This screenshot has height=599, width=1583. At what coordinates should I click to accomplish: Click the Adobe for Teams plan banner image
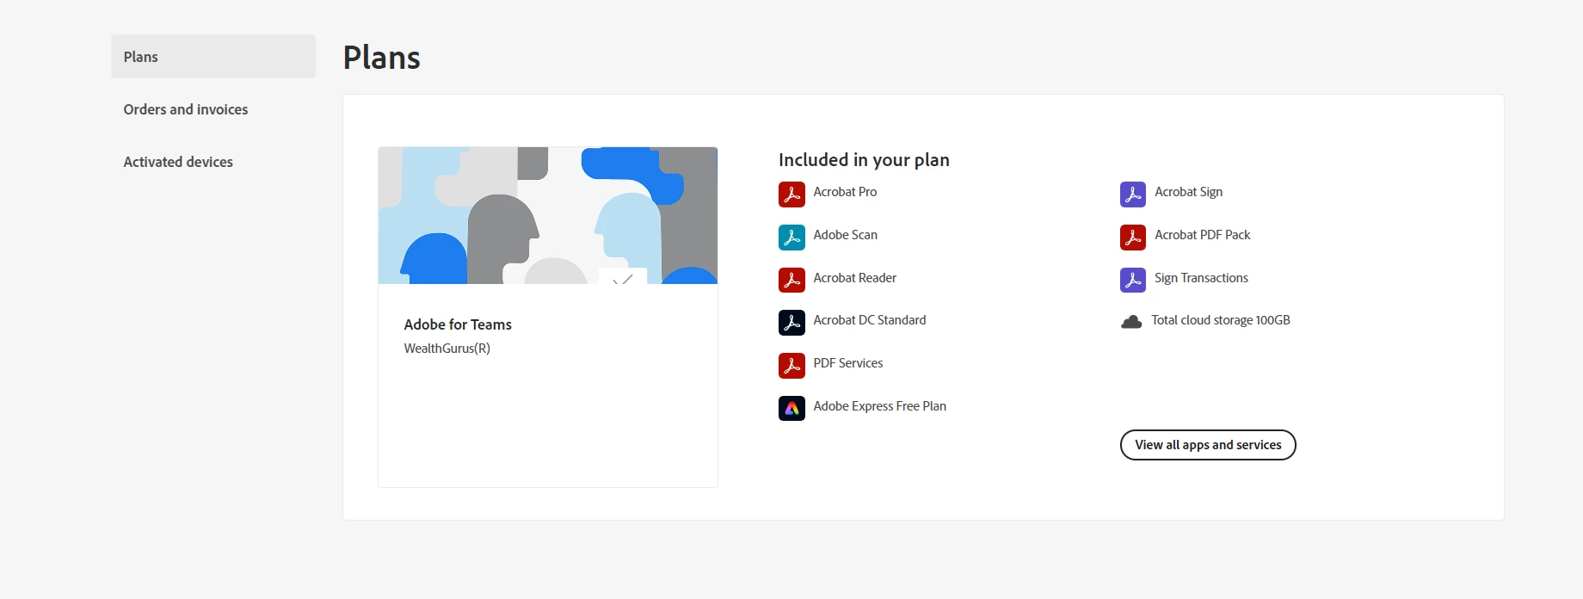point(548,215)
